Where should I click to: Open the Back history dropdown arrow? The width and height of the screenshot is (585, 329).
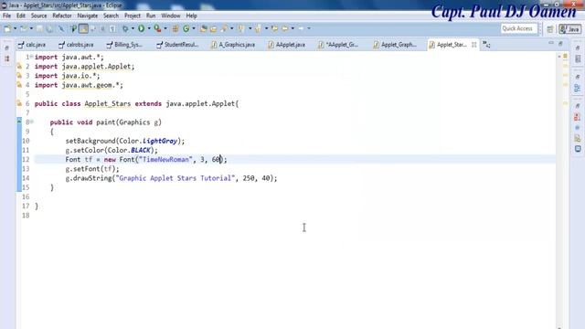tap(292, 28)
